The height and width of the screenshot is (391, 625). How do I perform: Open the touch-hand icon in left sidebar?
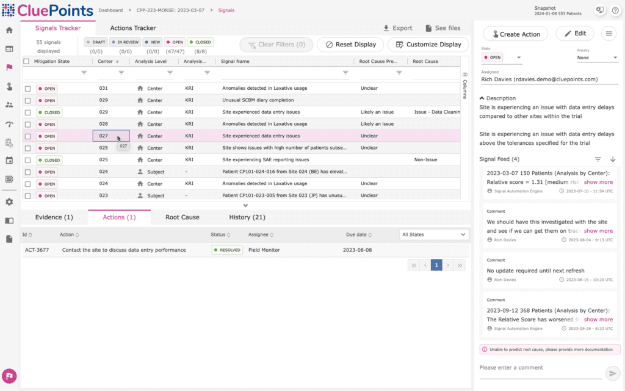tap(9, 86)
